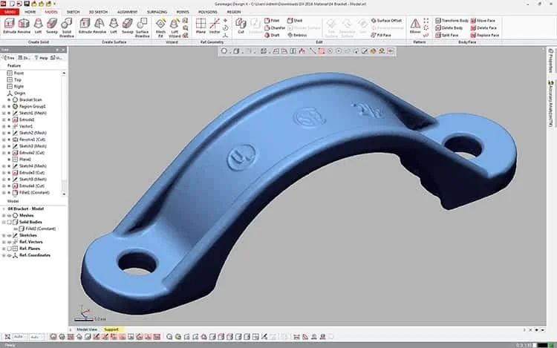Select the Create Surface Loft tool
This screenshot has height=348, width=557.
click(114, 26)
